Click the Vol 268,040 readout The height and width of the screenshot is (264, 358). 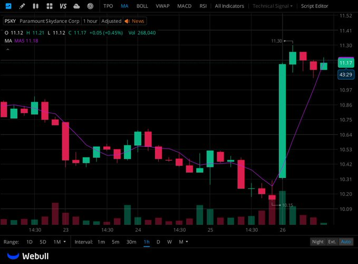tap(142, 33)
